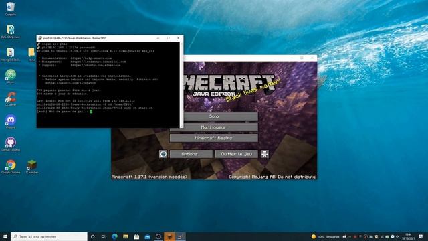Launch the Google Chrome desktop shortcut
The height and width of the screenshot is (241, 428).
click(x=11, y=167)
